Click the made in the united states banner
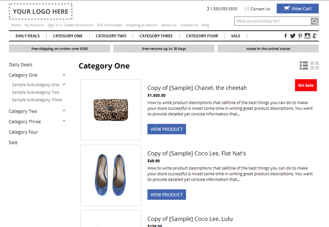 [x=268, y=49]
